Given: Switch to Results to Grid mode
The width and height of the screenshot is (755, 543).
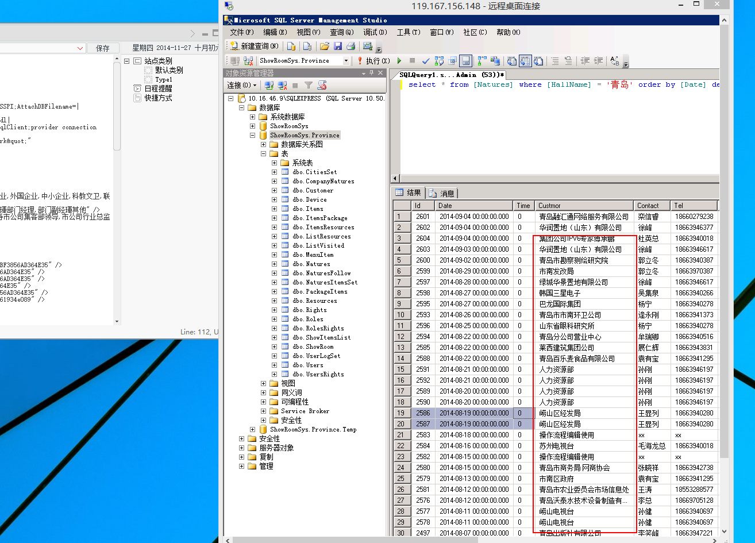Looking at the screenshot, I should click(x=525, y=61).
